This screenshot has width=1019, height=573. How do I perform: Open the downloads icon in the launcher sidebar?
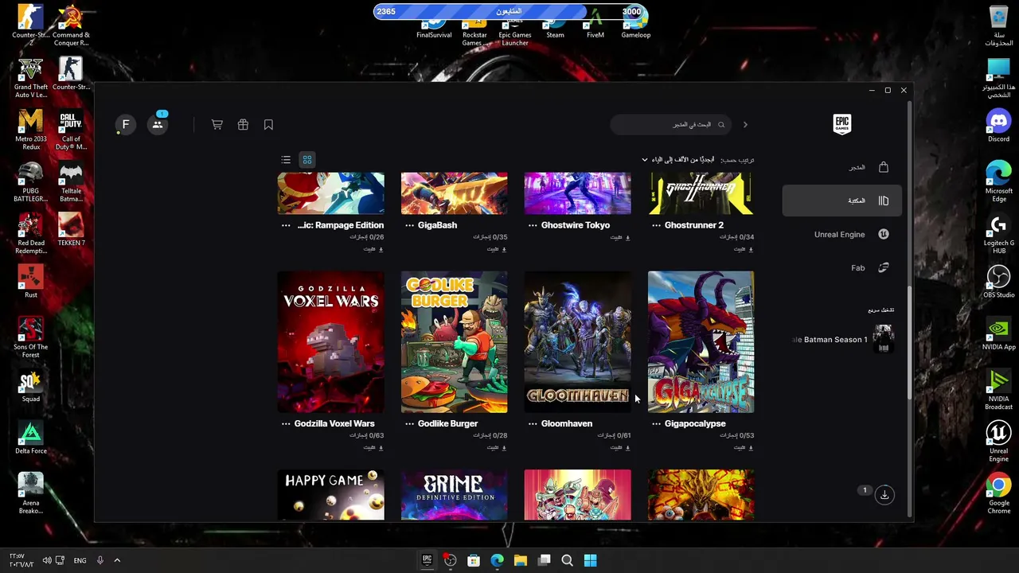pyautogui.click(x=884, y=494)
